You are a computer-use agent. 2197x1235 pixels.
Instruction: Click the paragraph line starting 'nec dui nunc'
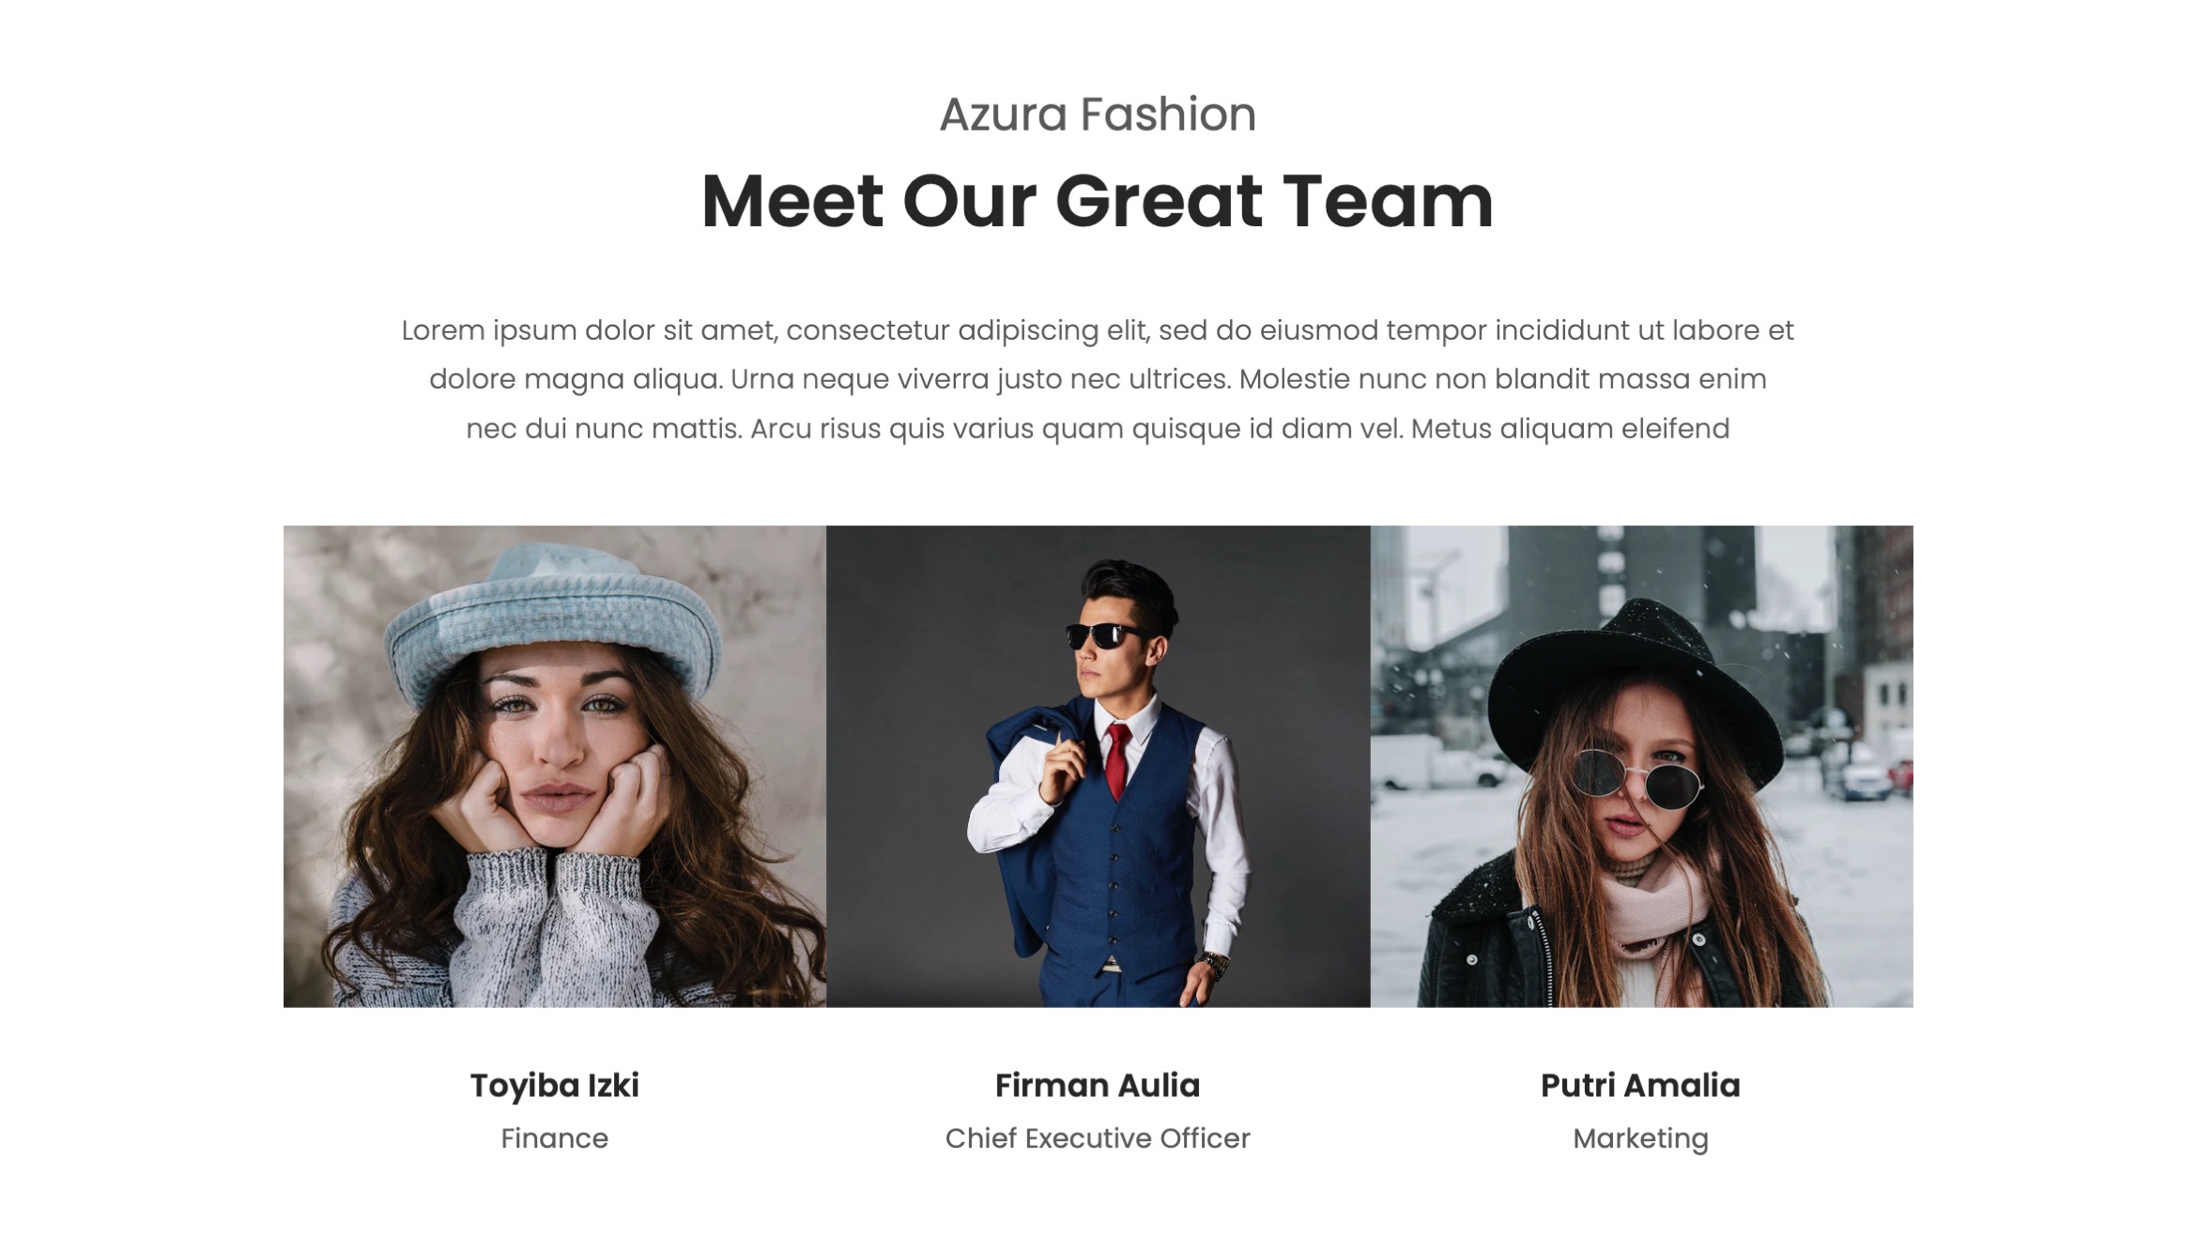1098,429
